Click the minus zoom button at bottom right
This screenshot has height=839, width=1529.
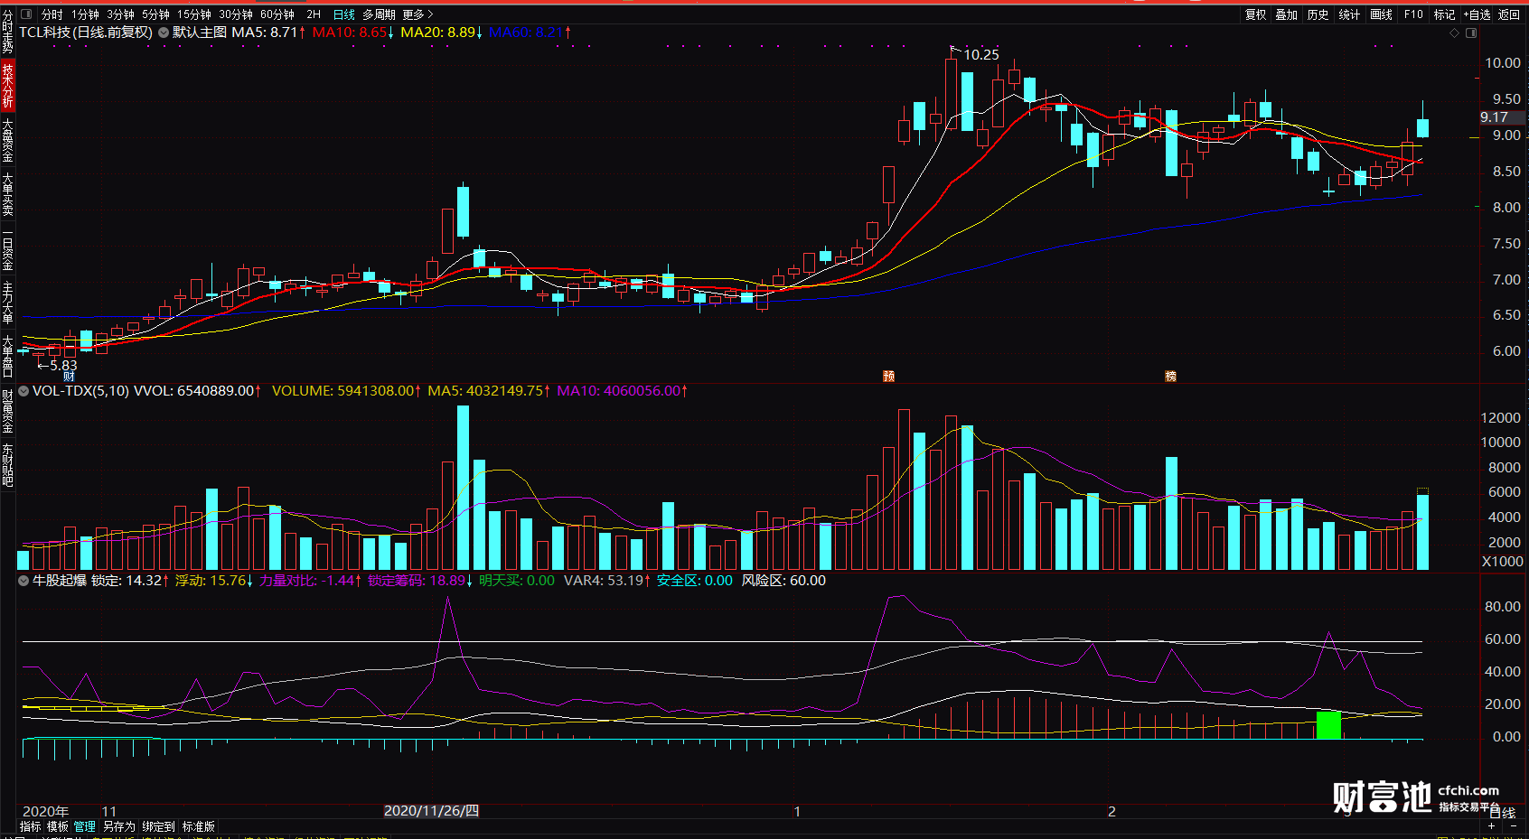point(1514,826)
